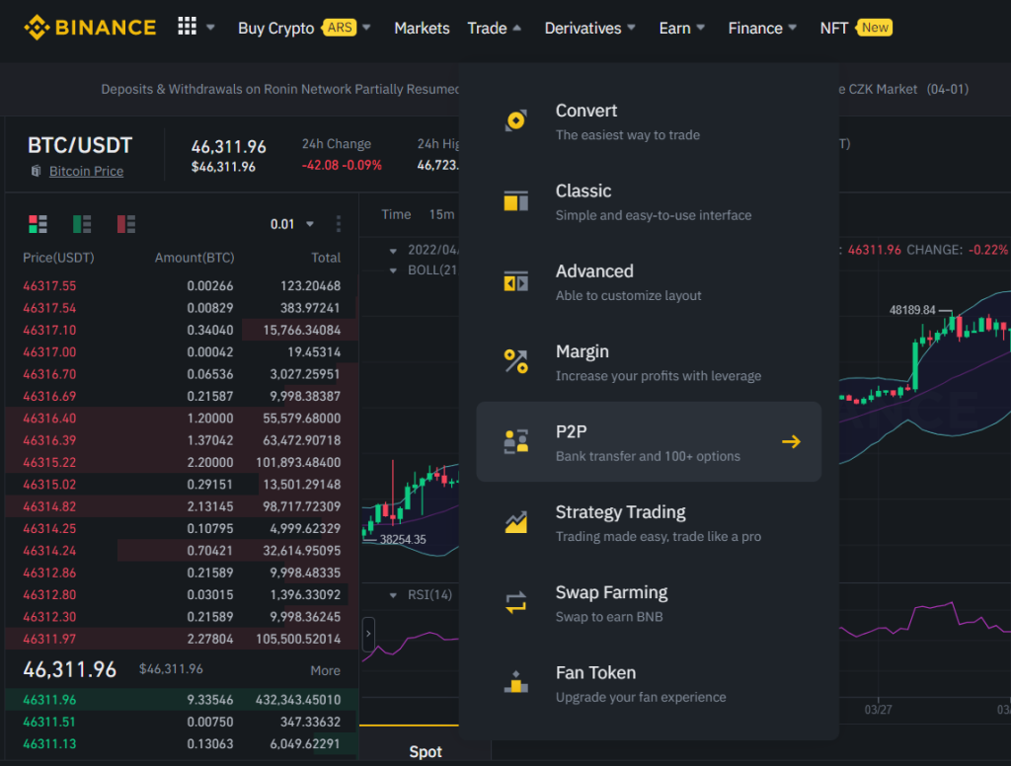This screenshot has width=1011, height=766.
Task: Click the Convert icon in Trade menu
Action: (x=515, y=119)
